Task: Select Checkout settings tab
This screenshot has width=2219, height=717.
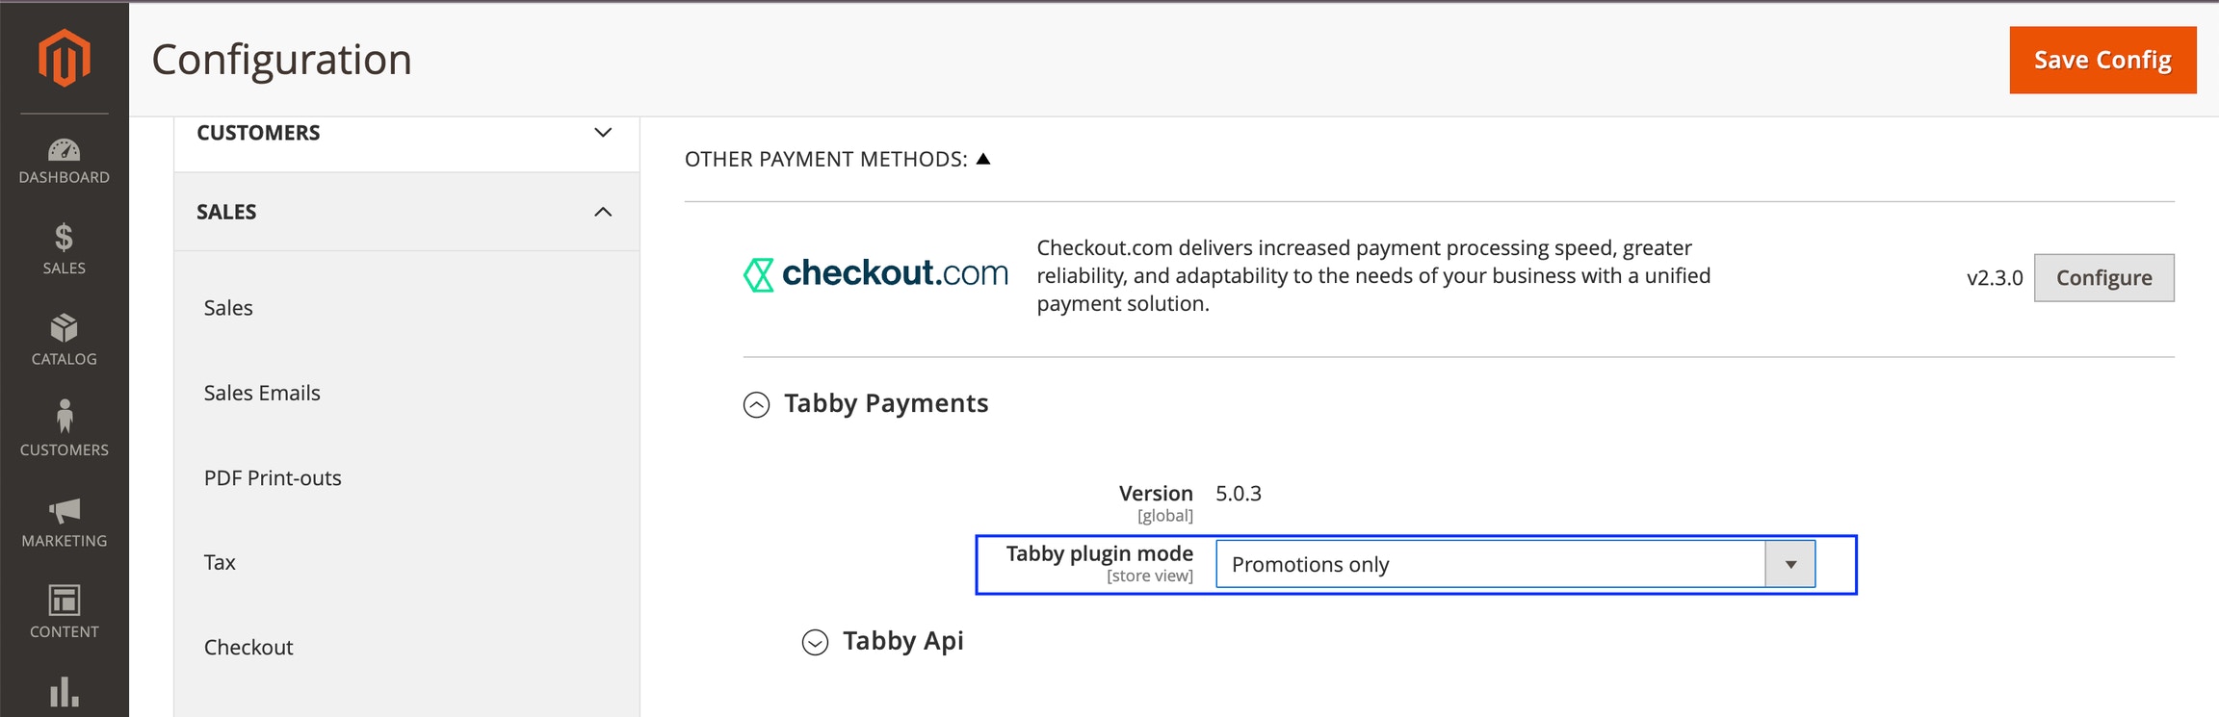Action: pyautogui.click(x=248, y=648)
